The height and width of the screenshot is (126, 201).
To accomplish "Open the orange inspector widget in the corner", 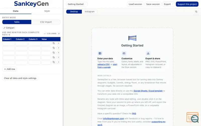I will [192, 117].
